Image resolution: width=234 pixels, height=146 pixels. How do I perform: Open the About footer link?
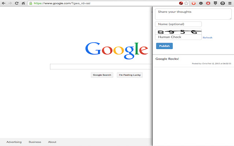click(52, 142)
